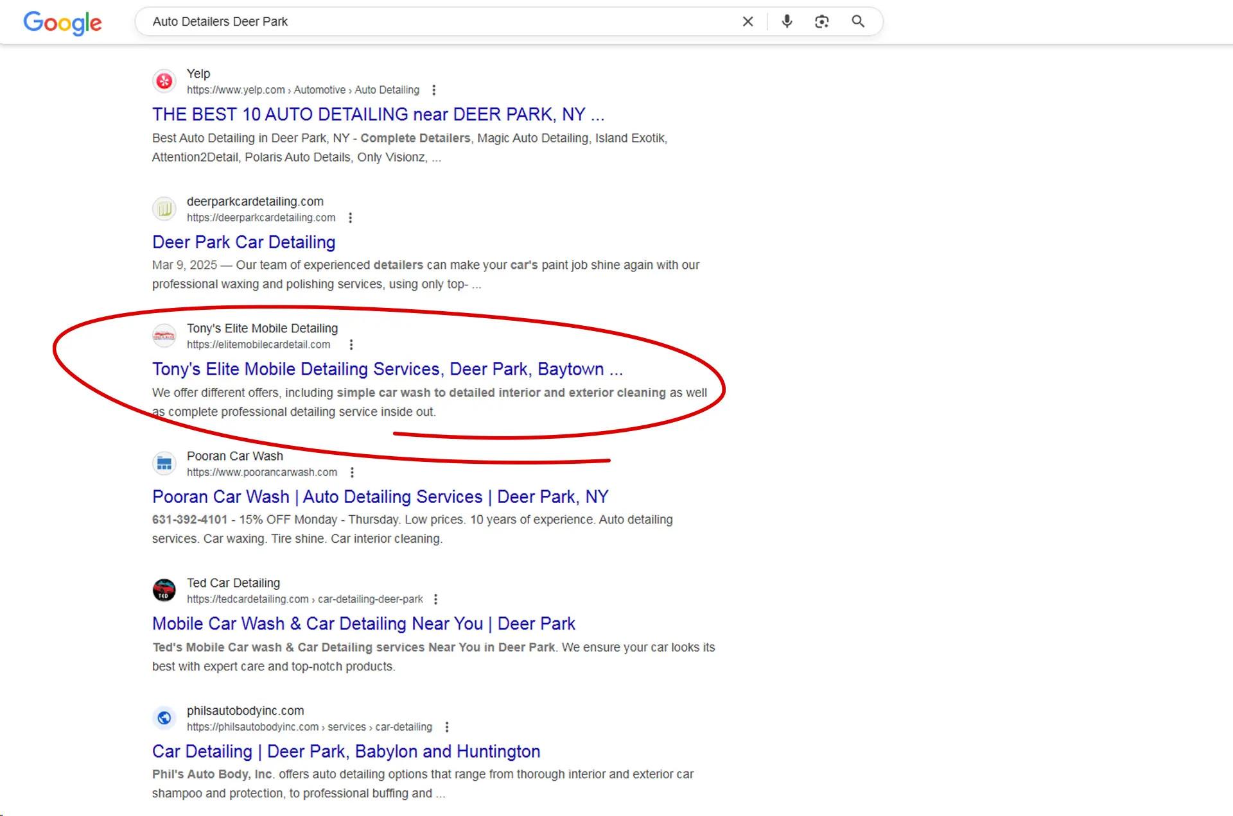Open more options for Tony's Elite result
This screenshot has width=1233, height=816.
point(351,345)
